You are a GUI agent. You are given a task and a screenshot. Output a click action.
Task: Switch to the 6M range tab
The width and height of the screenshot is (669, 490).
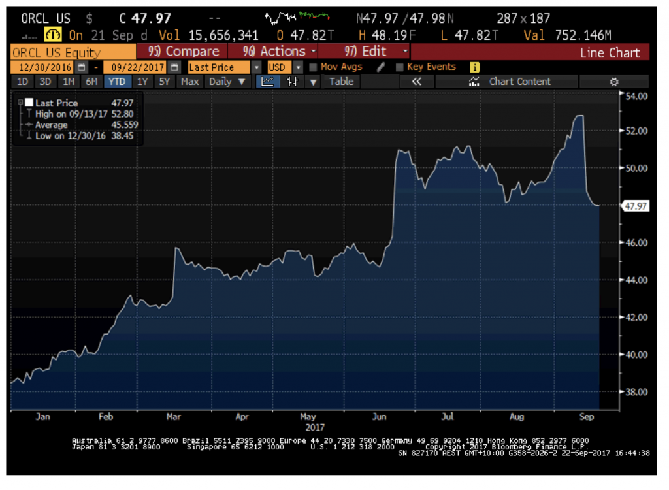(91, 82)
